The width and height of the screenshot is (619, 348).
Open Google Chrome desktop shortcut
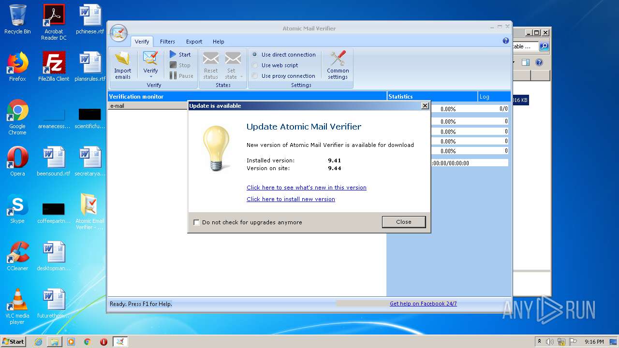17,117
